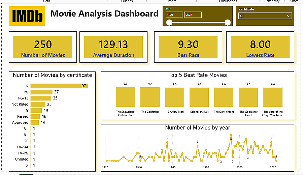This screenshot has height=175, width=303.
Task: Select the right year slider handle
Action: point(228,23)
